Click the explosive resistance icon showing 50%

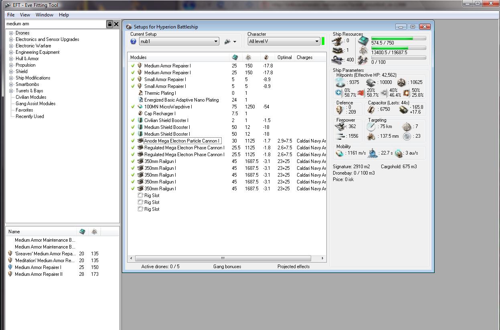coord(406,93)
